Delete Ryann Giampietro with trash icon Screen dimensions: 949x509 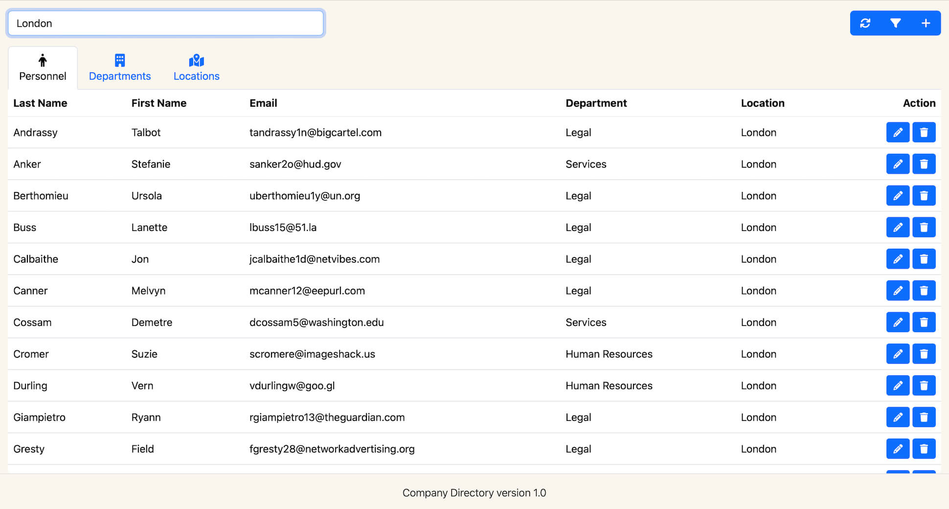point(924,417)
